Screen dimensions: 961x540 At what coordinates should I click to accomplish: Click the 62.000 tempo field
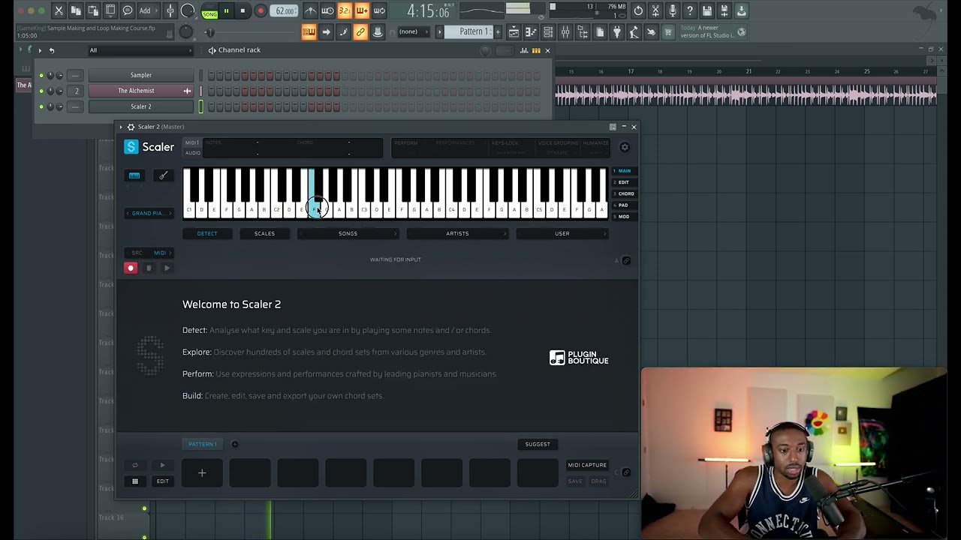tap(285, 11)
